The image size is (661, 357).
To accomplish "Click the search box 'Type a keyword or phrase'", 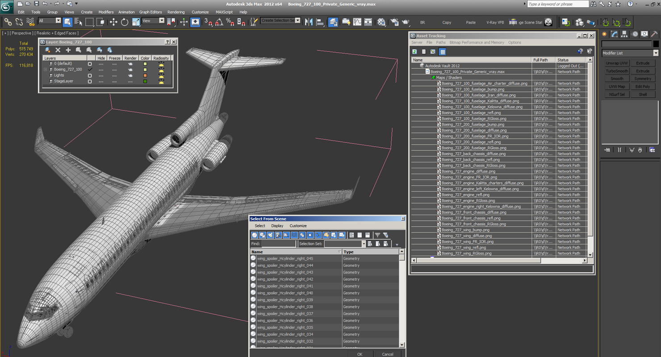I will pyautogui.click(x=558, y=4).
